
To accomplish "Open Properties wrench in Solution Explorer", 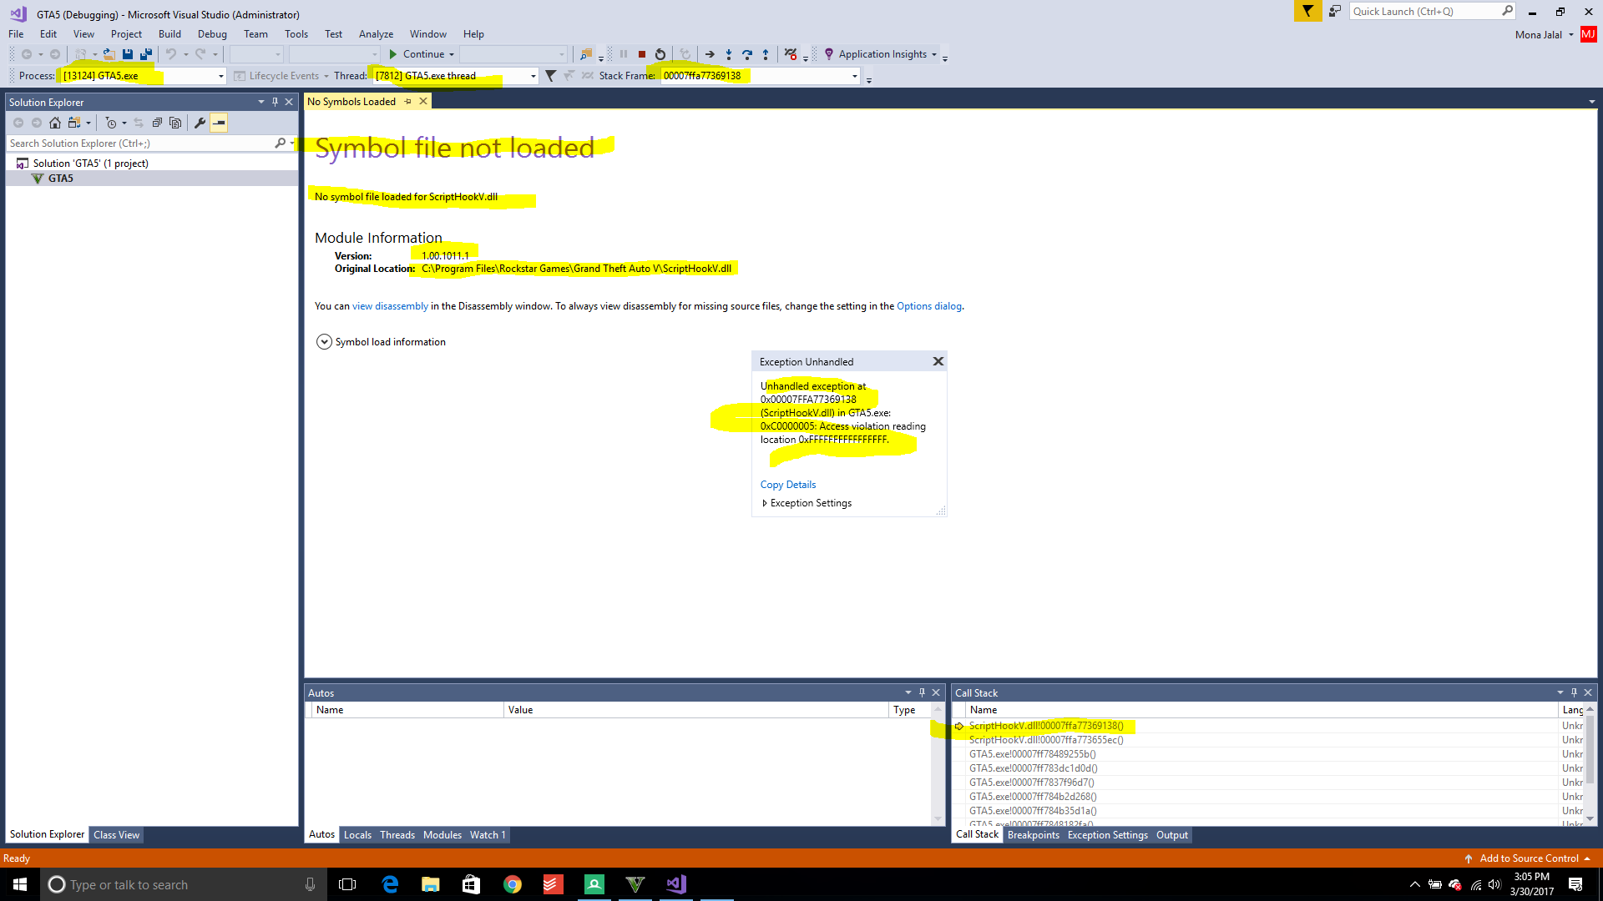I will click(x=200, y=123).
